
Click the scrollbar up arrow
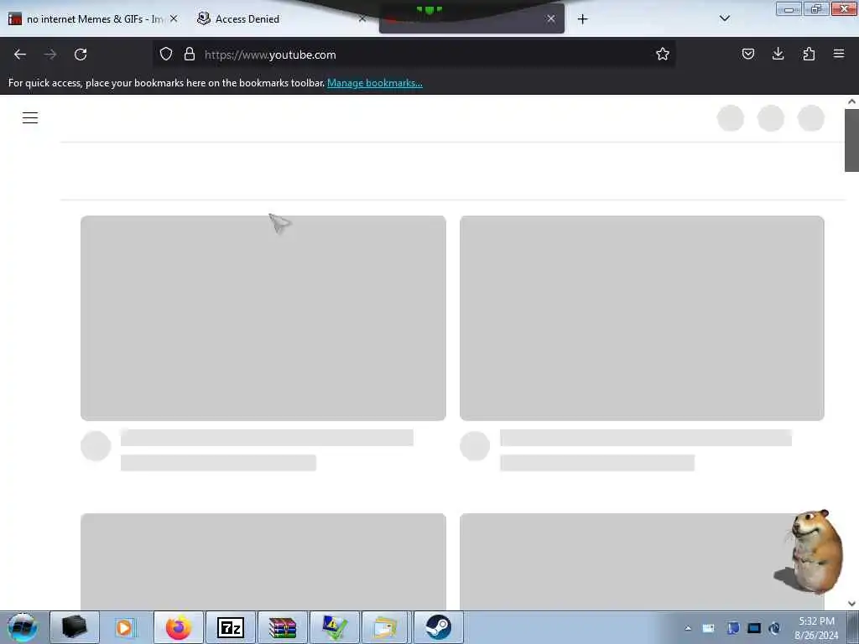click(851, 101)
